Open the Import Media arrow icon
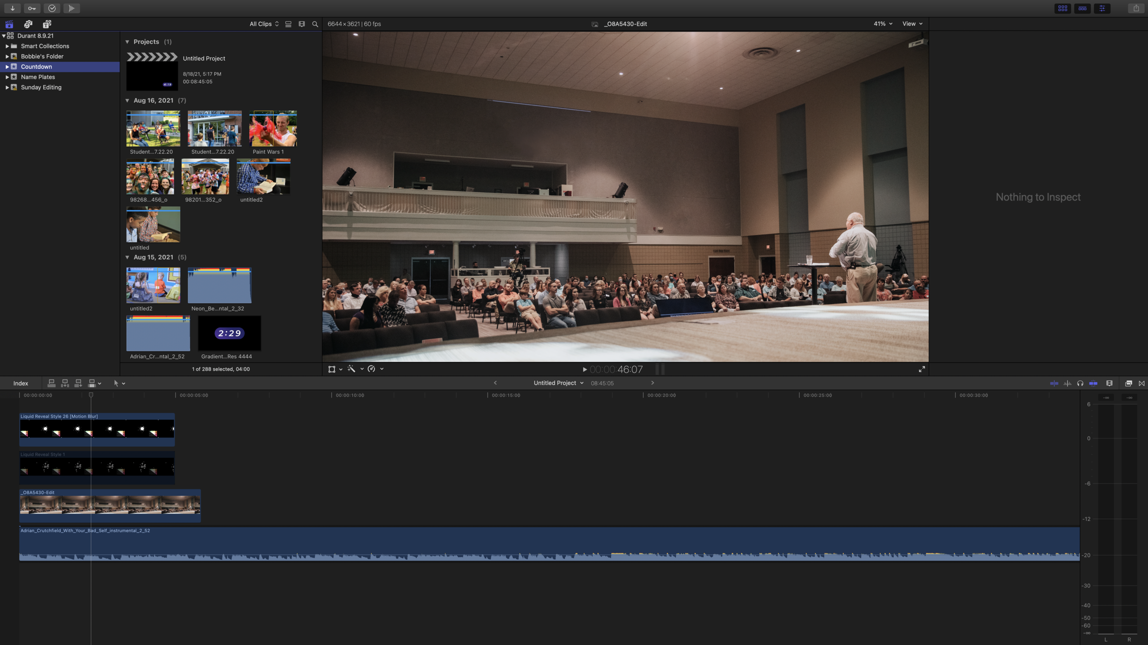 [x=12, y=8]
